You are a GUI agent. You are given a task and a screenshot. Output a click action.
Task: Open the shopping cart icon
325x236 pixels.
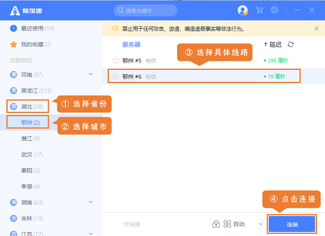click(259, 10)
